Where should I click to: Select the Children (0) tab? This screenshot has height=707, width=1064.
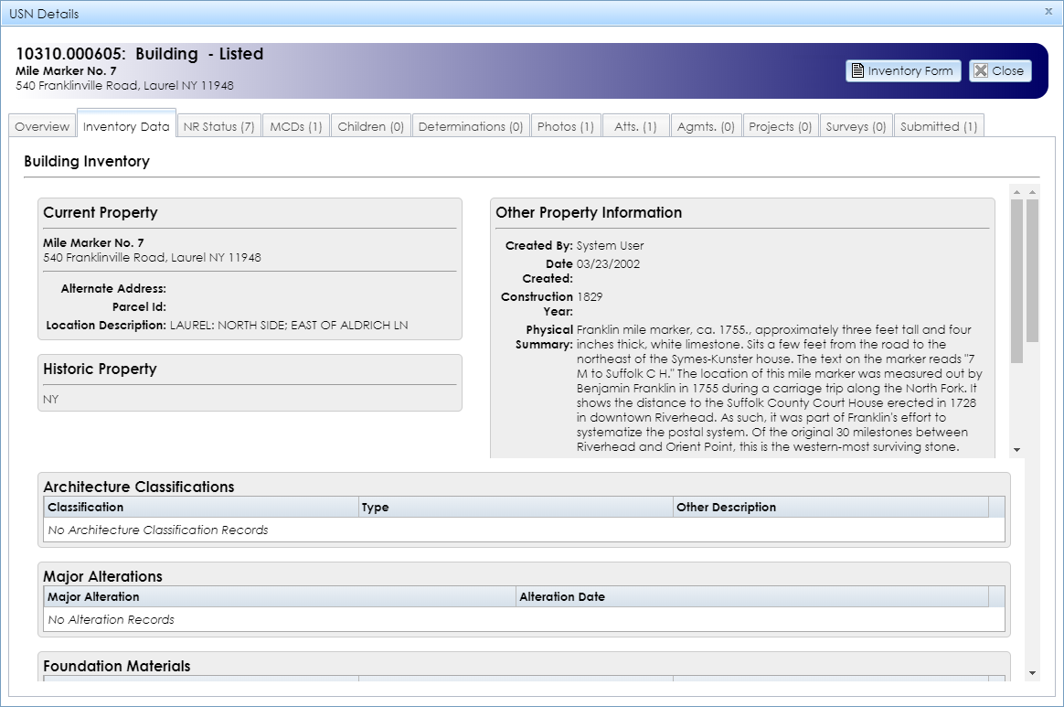click(x=370, y=125)
